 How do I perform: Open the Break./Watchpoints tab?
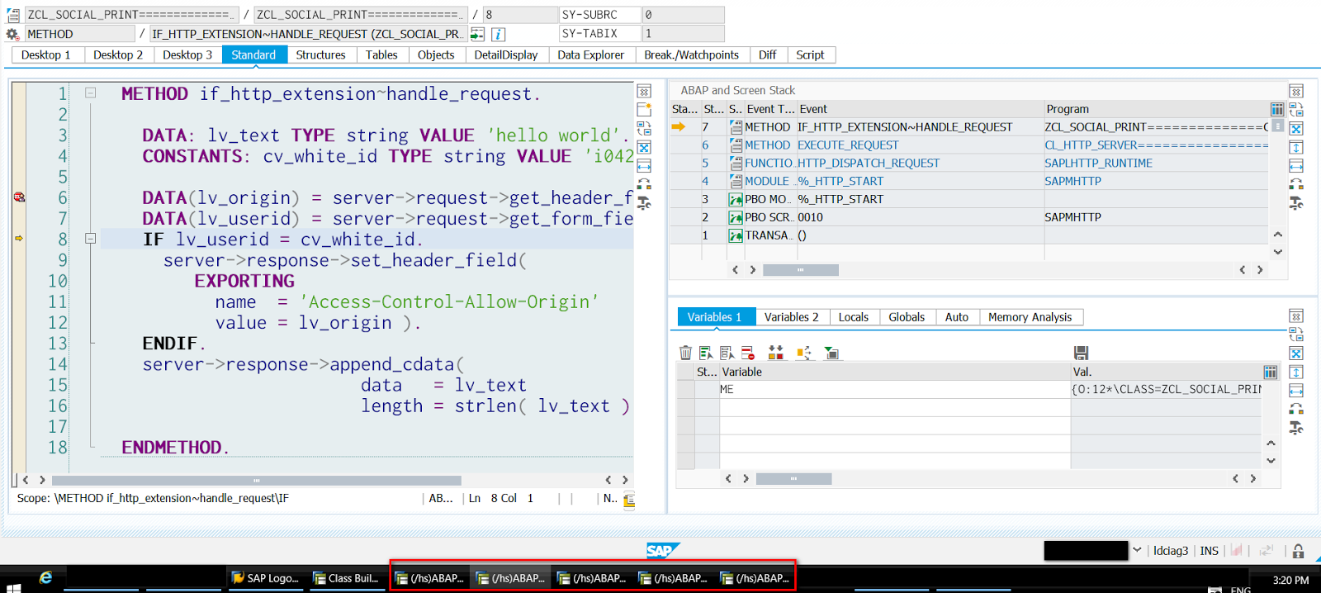(x=691, y=55)
